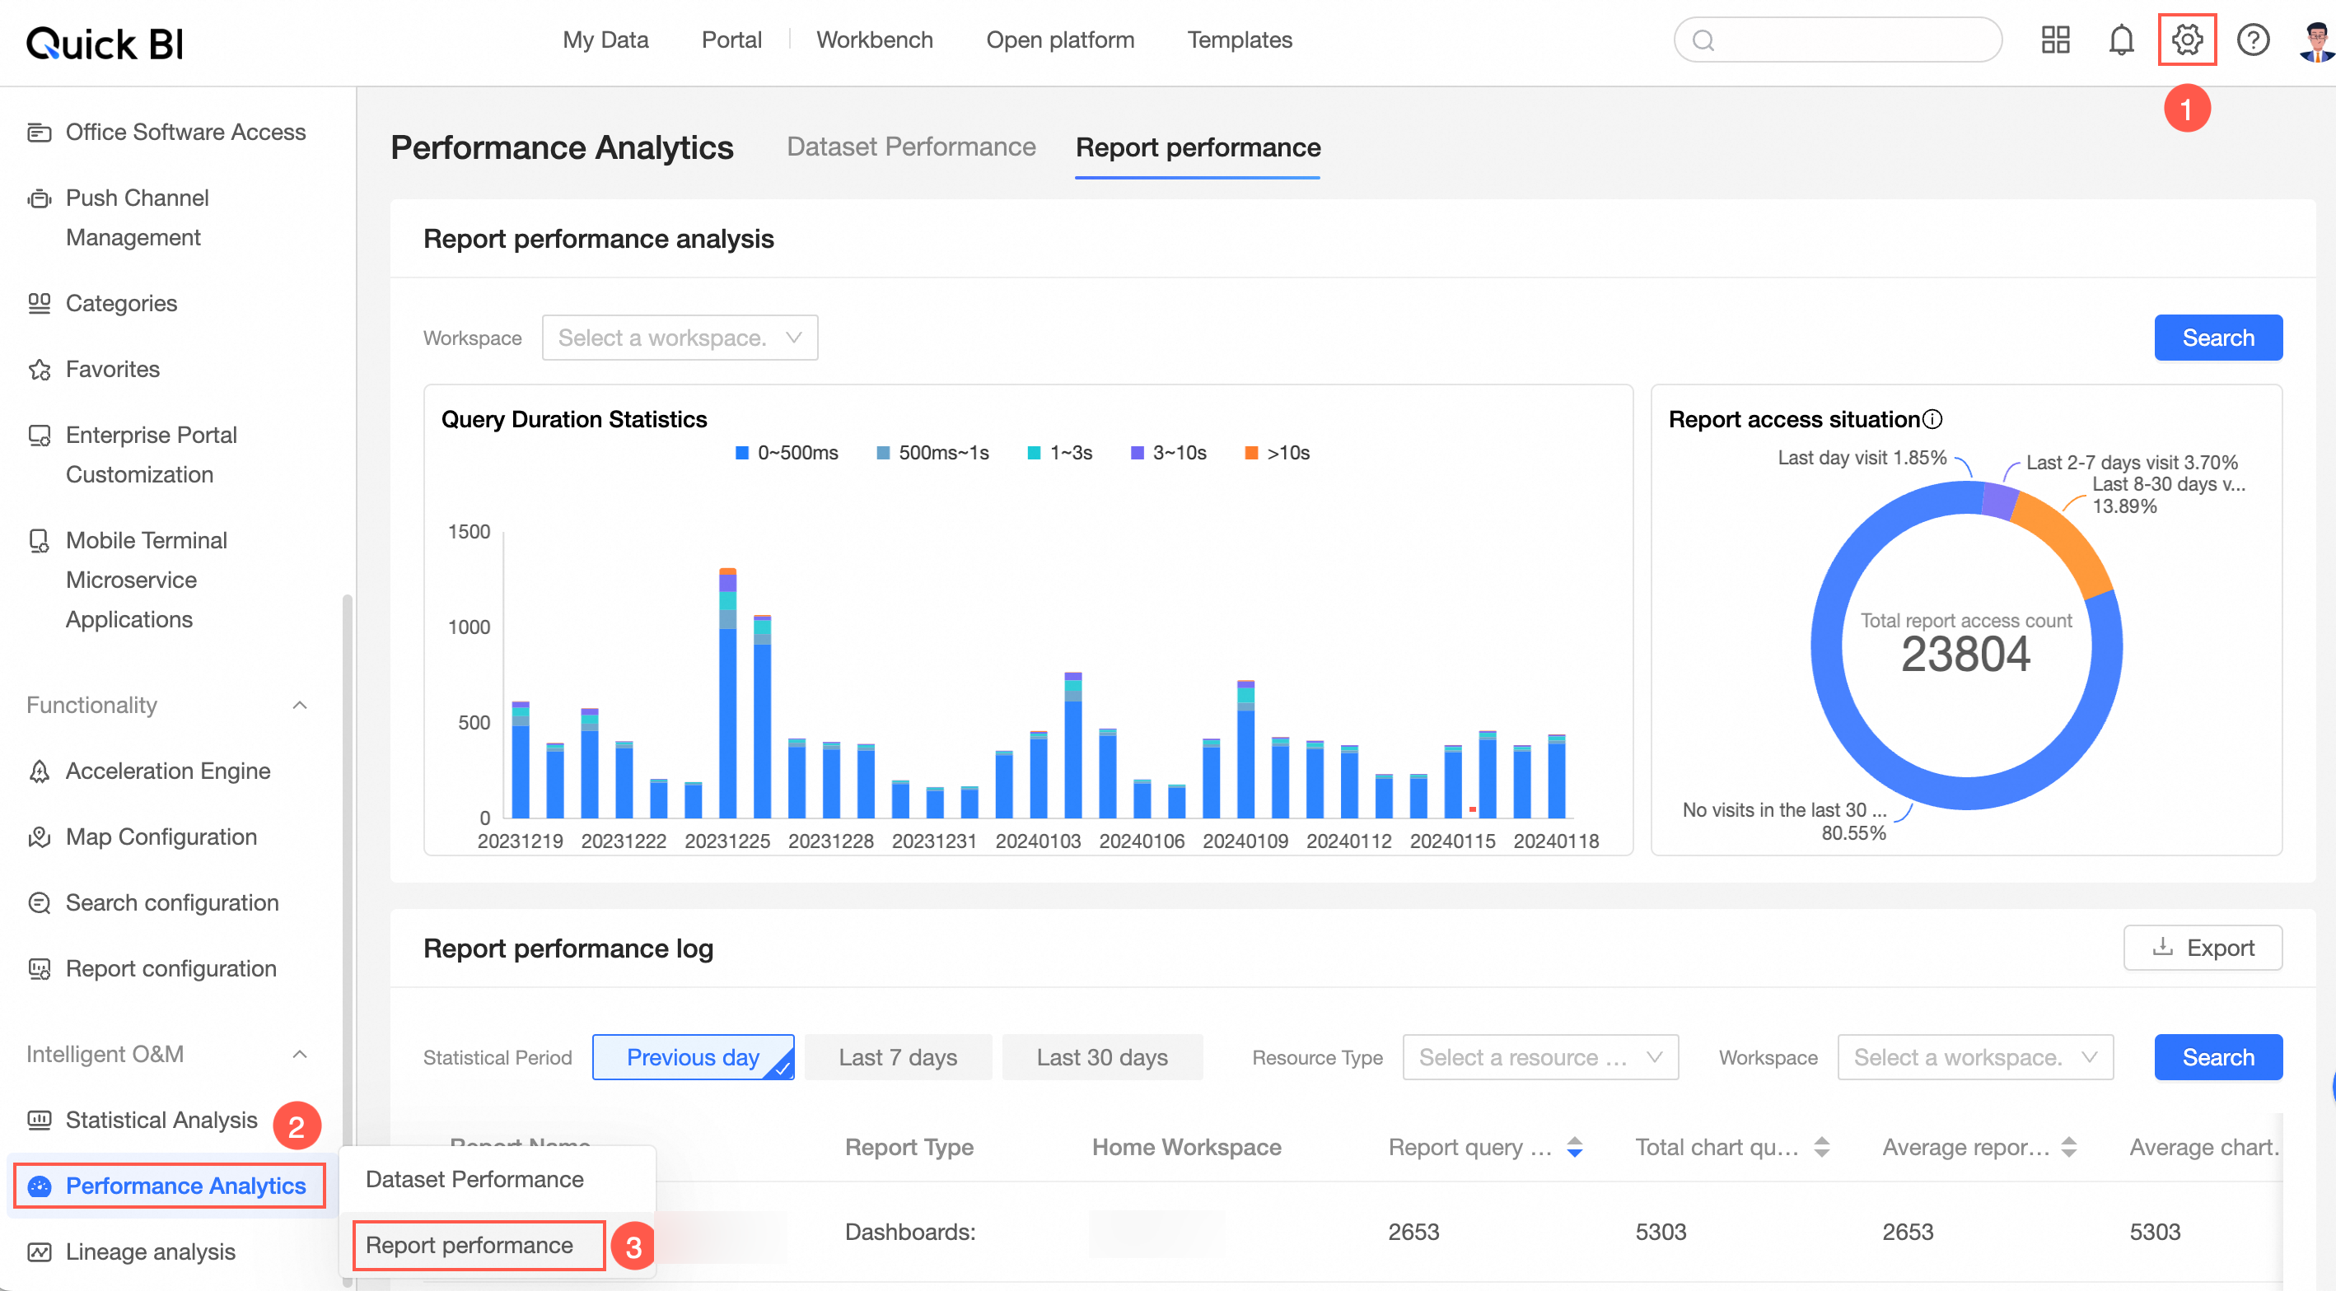Open the apps grid icon
2336x1291 pixels.
pyautogui.click(x=2055, y=40)
